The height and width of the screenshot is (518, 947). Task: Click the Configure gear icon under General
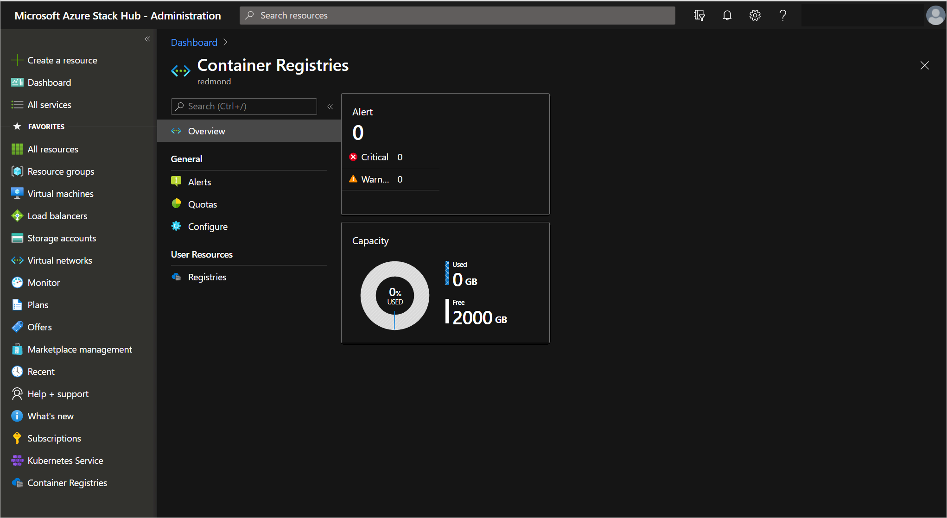177,226
